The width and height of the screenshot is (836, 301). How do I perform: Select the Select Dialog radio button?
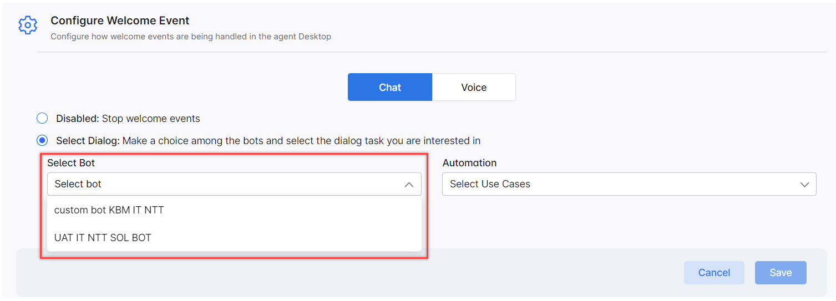42,140
